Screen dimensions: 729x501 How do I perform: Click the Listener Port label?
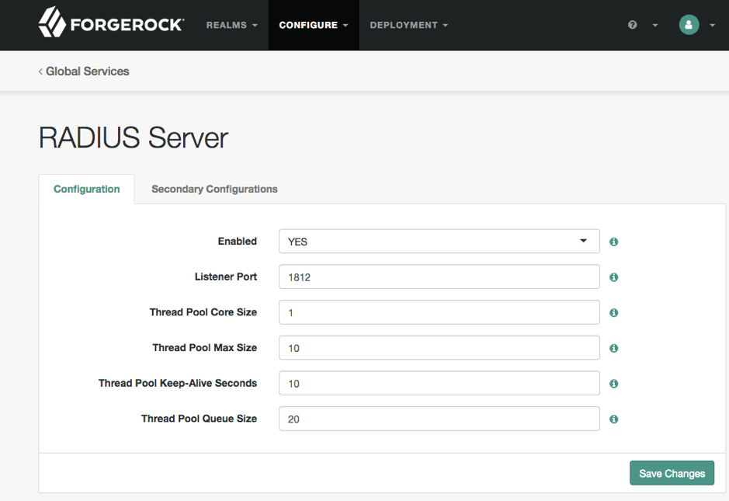(x=225, y=277)
